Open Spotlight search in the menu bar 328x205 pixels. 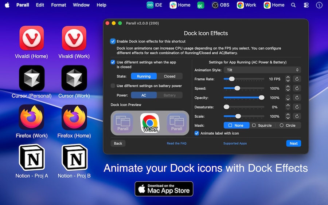click(x=293, y=5)
